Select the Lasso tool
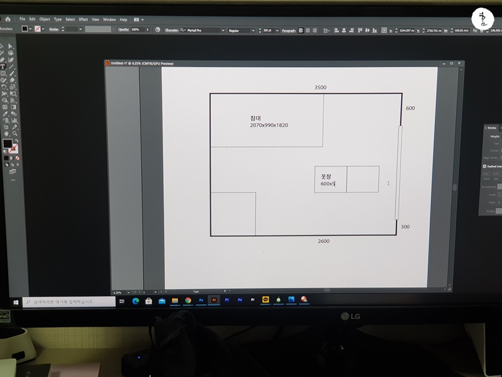Screen dimensions: 502x377 point(11,53)
